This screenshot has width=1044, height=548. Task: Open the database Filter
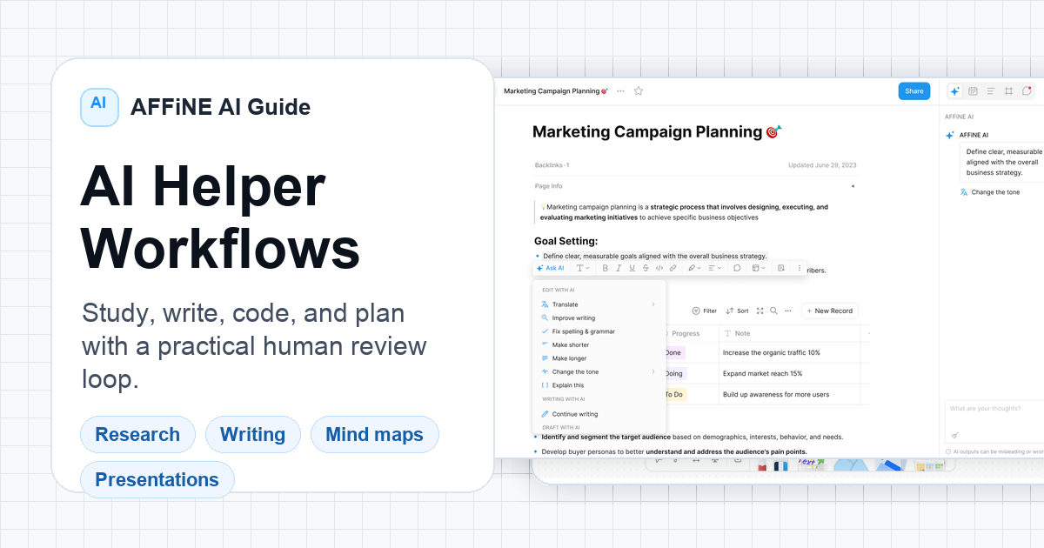click(705, 311)
